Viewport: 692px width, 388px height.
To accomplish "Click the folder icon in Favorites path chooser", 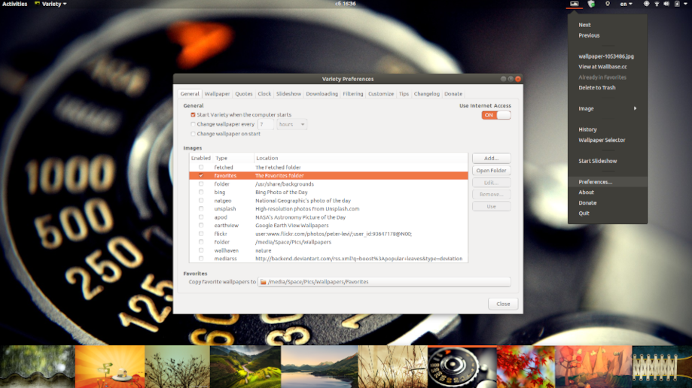I will click(x=264, y=282).
